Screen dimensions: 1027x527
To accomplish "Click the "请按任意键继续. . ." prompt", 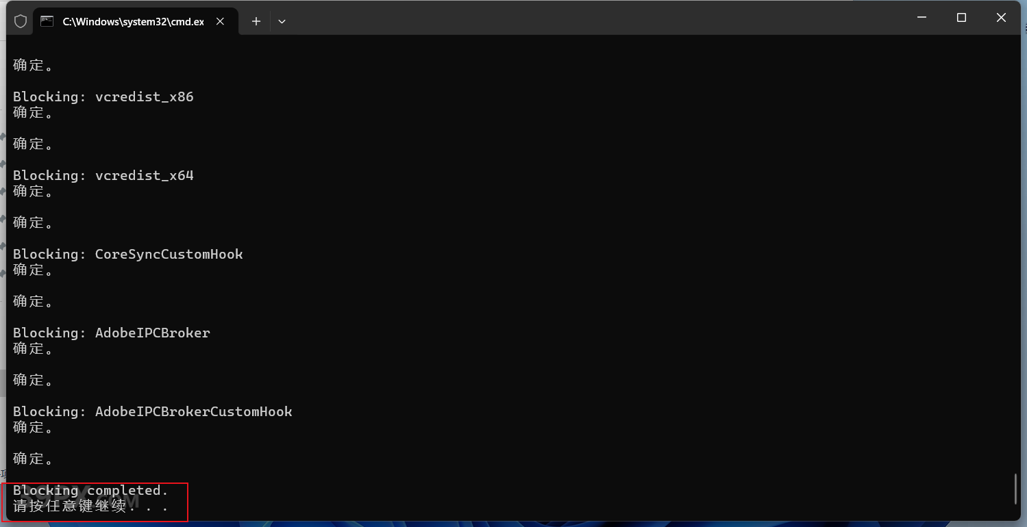I will (x=90, y=506).
